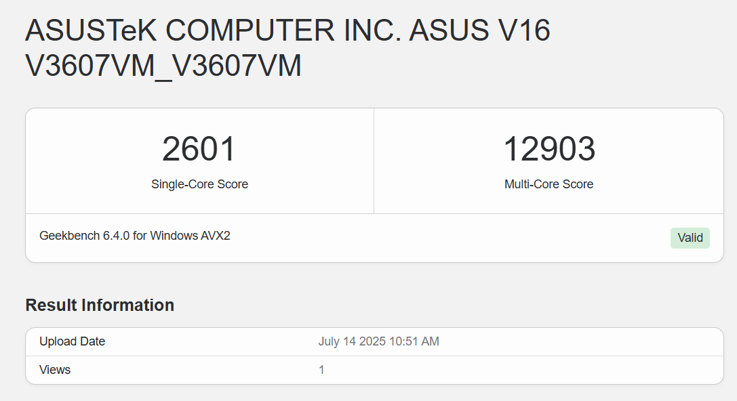Click the AVX2 text
The image size is (737, 401).
pyautogui.click(x=215, y=236)
